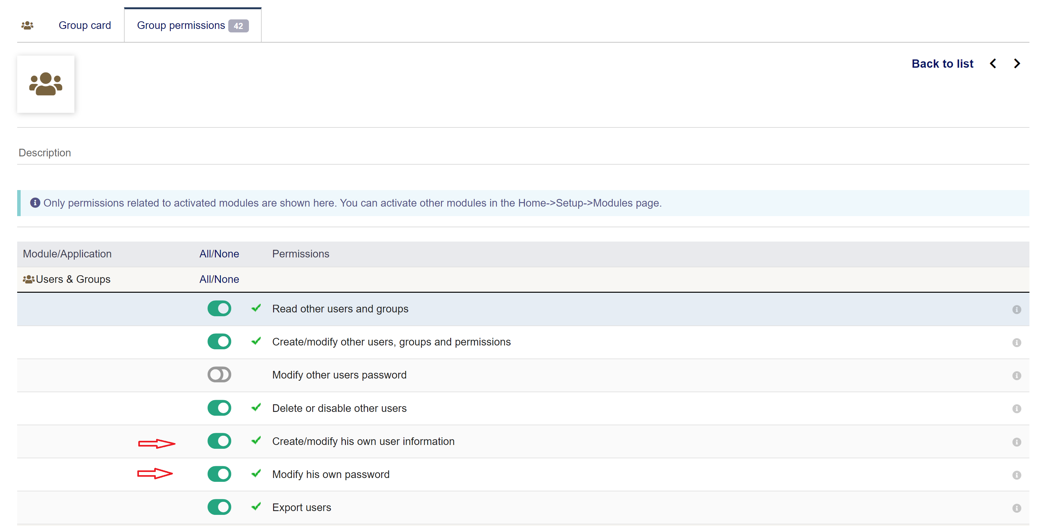Show info for Create/modify other users, groups and permissions
Viewport: 1045px width, 526px height.
pos(1017,343)
